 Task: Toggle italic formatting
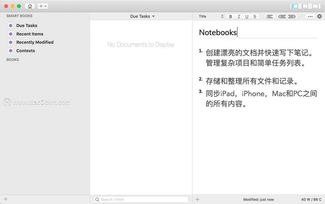point(238,16)
